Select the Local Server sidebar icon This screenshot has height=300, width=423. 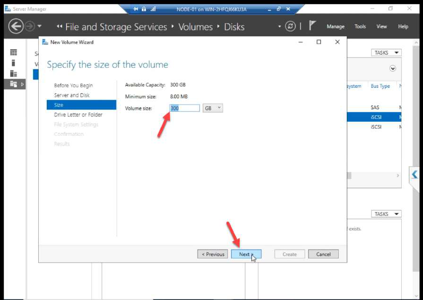(14, 63)
